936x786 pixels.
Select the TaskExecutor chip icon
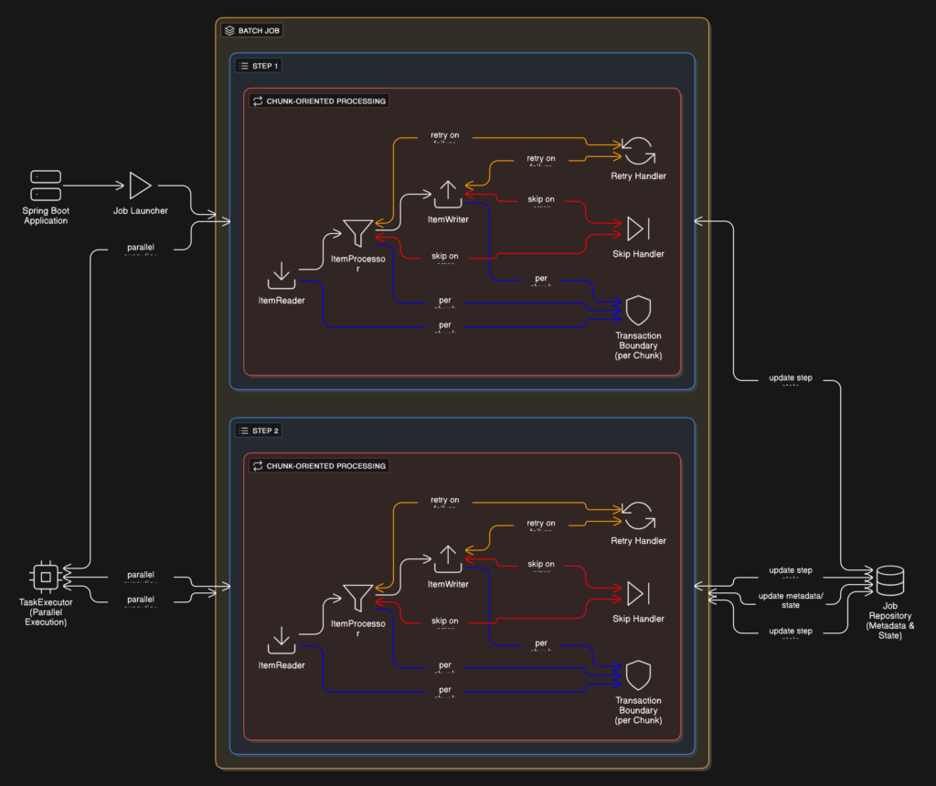click(x=45, y=577)
